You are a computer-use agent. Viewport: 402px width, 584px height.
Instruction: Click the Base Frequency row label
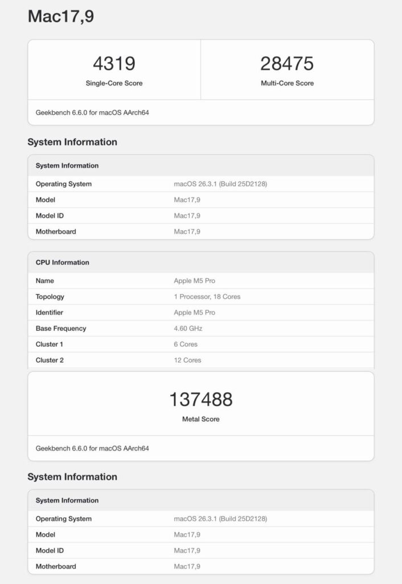pos(61,328)
